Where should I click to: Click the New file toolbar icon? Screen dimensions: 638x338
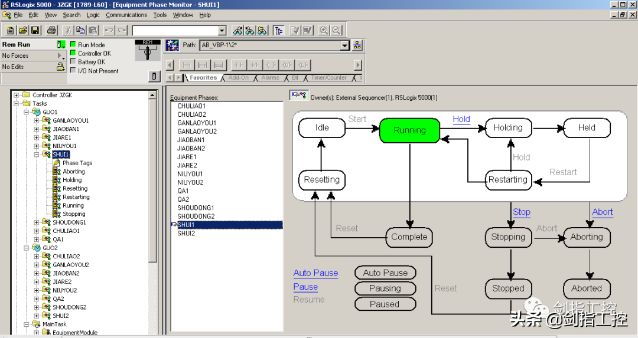[10, 30]
